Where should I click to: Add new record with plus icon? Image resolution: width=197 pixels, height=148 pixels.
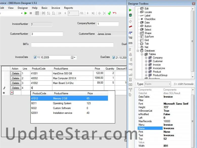click(x=99, y=13)
